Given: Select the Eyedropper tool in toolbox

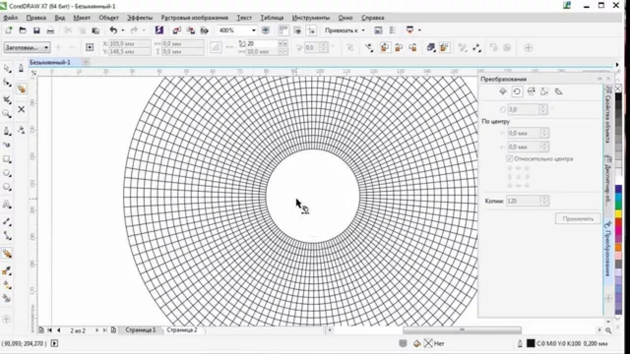Looking at the screenshot, I should tap(7, 271).
